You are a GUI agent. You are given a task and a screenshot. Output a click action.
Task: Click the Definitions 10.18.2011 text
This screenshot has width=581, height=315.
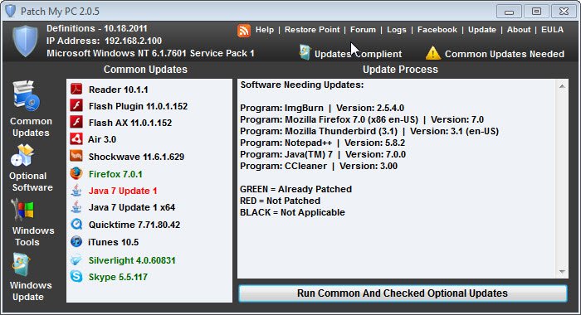(x=97, y=28)
